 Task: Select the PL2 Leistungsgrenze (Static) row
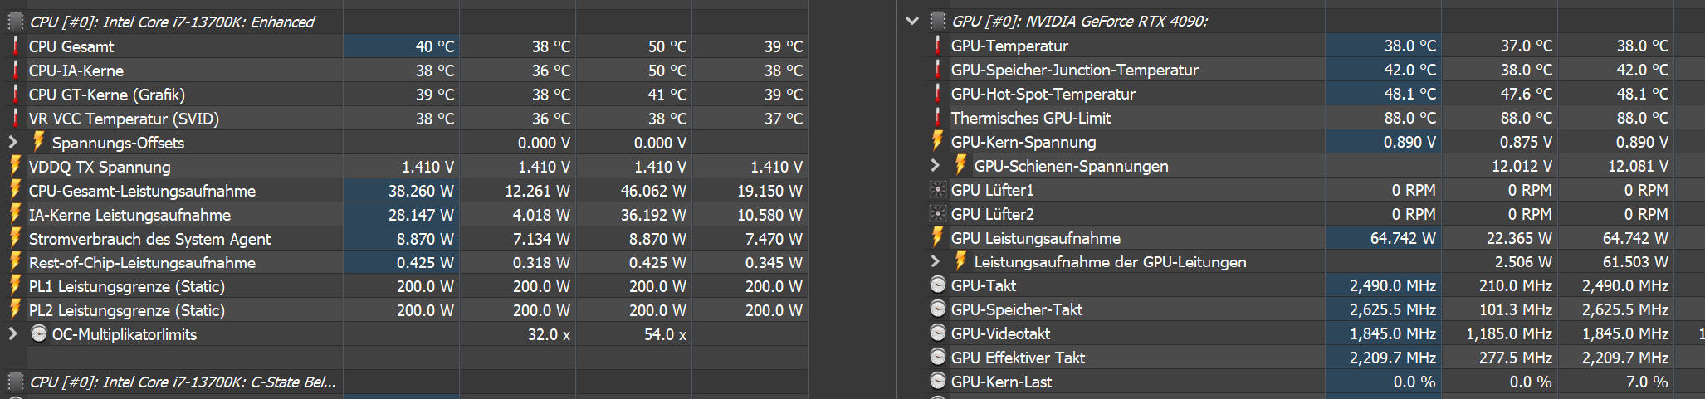[406, 310]
